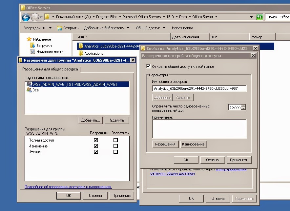Click the folder icon in the address bar
Viewport: 290px width, 211px height.
tap(48, 17)
